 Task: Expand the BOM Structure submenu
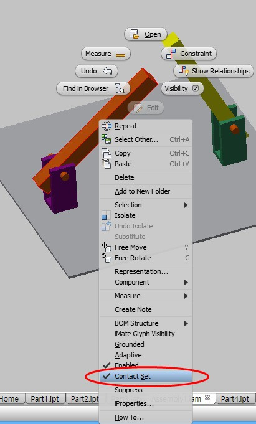[146, 323]
